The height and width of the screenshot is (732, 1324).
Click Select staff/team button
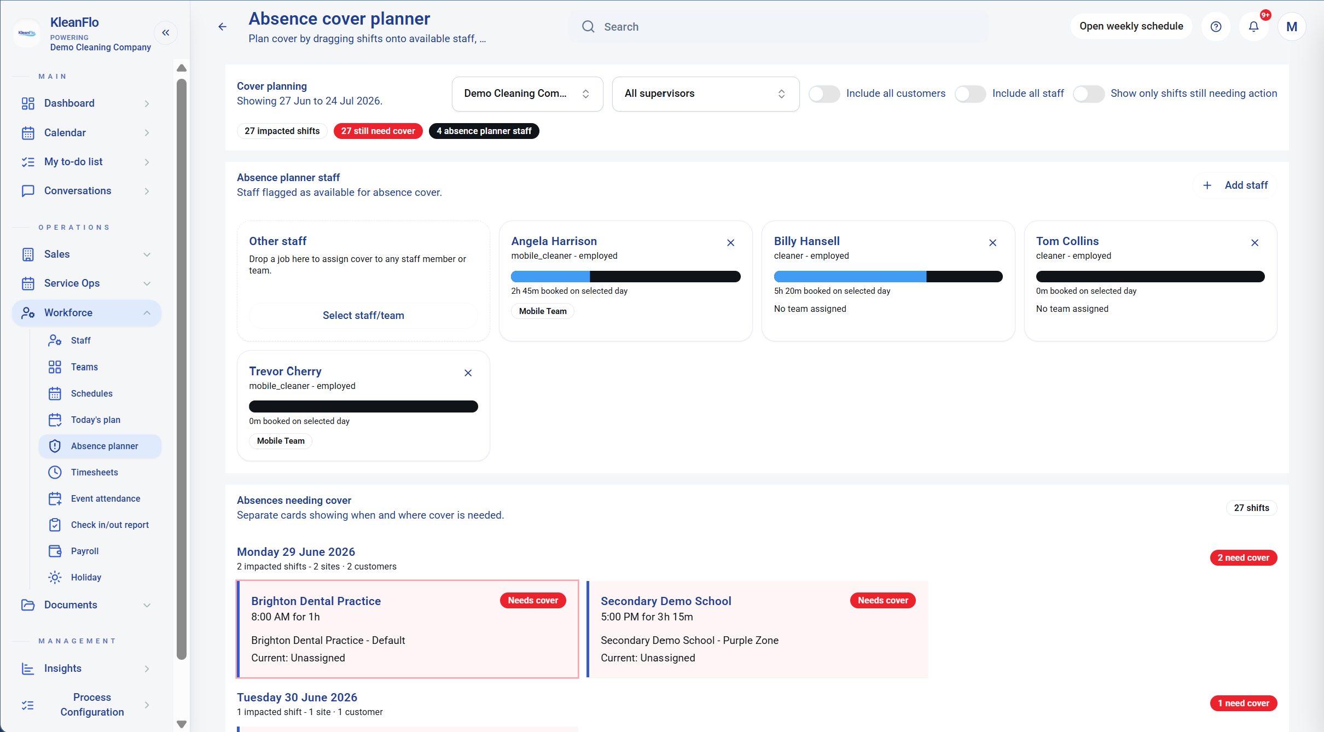(x=363, y=316)
